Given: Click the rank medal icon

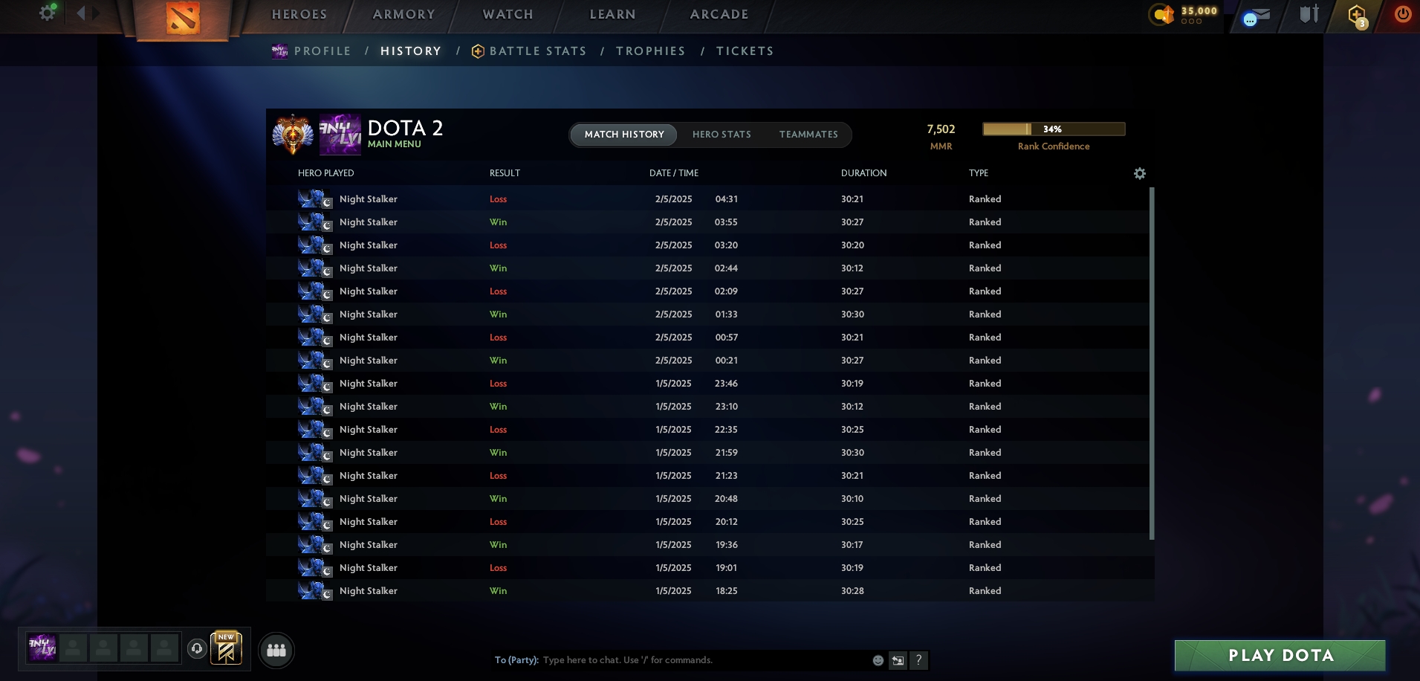Looking at the screenshot, I should (x=293, y=135).
